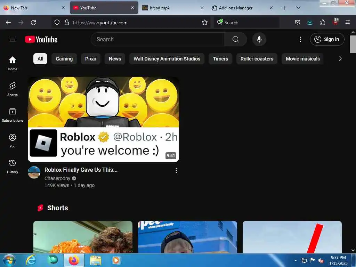Click the Chaseroony channel avatar
Image resolution: width=356 pixels, height=267 pixels.
point(34,172)
